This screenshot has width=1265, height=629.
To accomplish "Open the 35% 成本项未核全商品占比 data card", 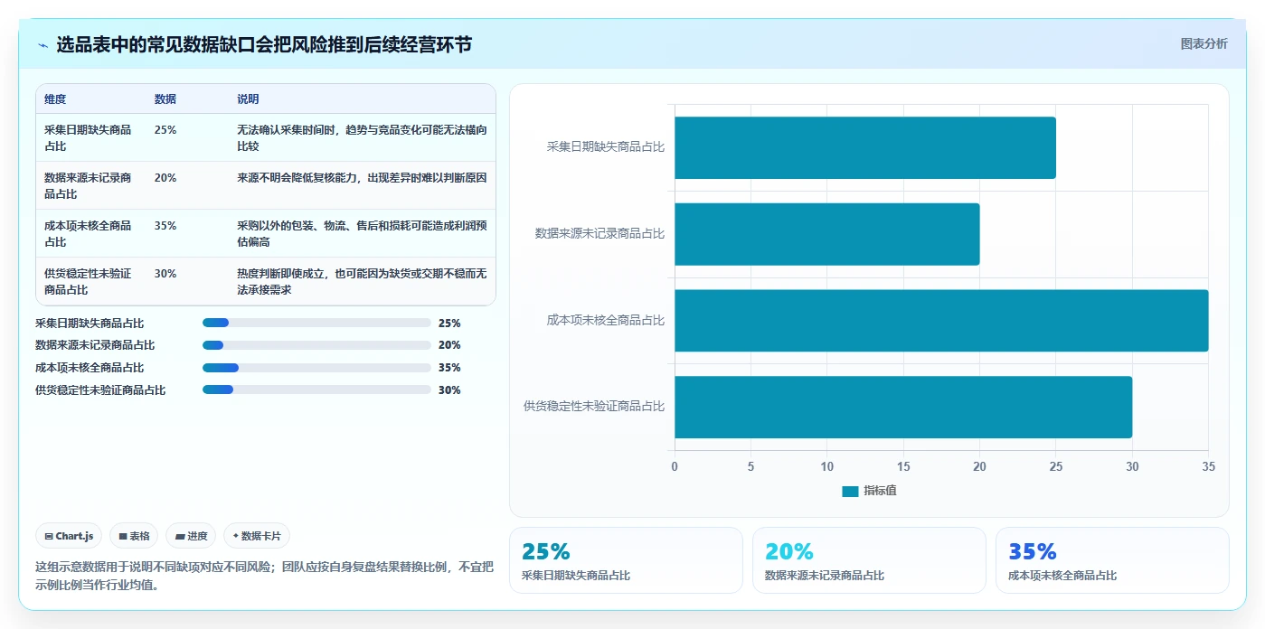I will tap(1112, 560).
